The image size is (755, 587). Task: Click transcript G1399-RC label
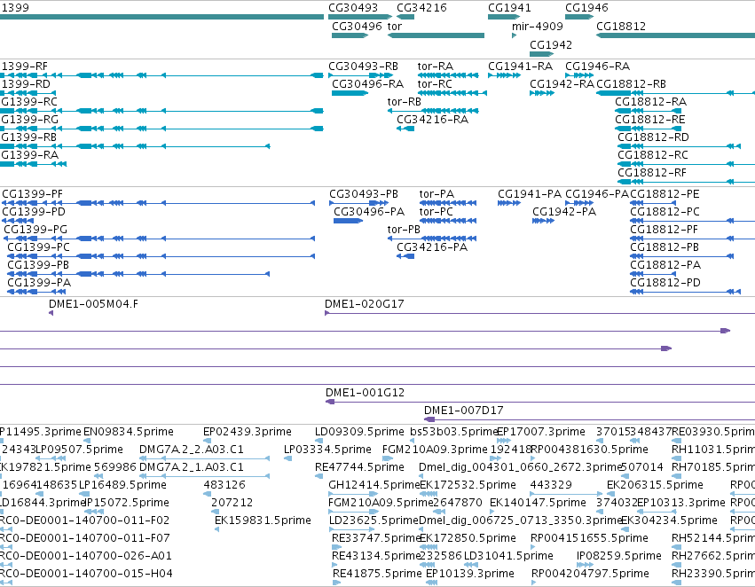[29, 101]
